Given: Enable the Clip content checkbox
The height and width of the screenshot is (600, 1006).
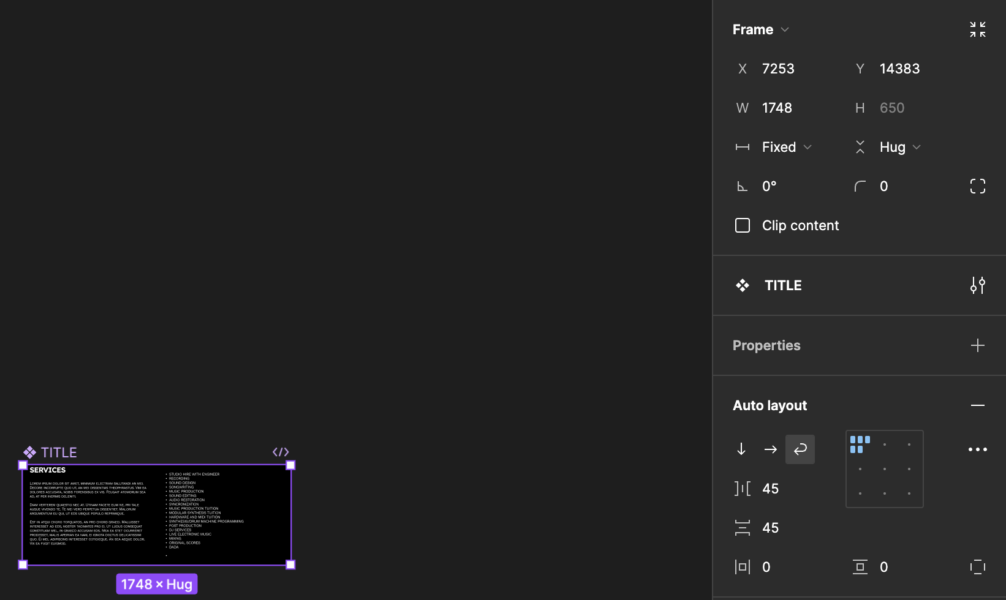Looking at the screenshot, I should tap(743, 225).
